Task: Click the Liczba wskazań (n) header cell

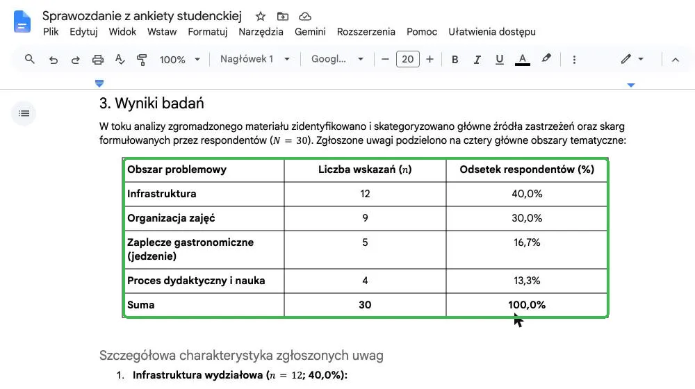Action: point(365,169)
